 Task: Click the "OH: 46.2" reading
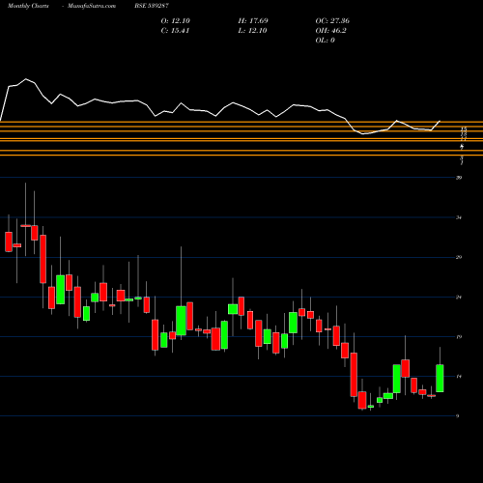[330, 31]
